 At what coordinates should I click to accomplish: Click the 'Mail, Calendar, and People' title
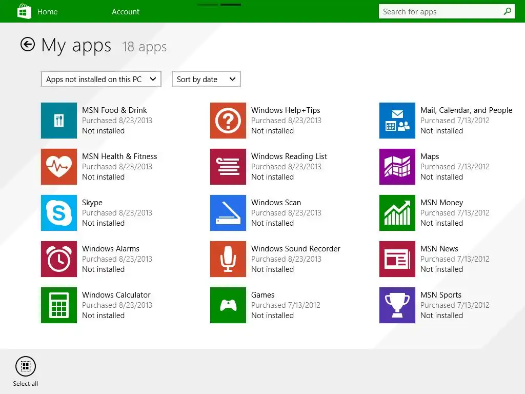click(x=466, y=110)
